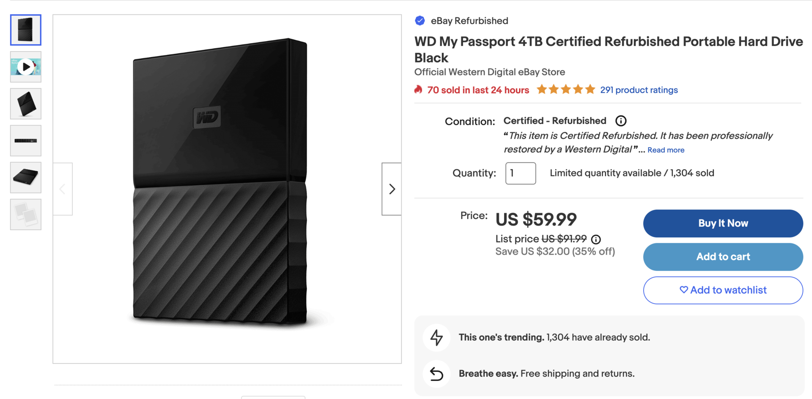This screenshot has width=812, height=399.
Task: Open the Condition info icon
Action: tap(620, 121)
